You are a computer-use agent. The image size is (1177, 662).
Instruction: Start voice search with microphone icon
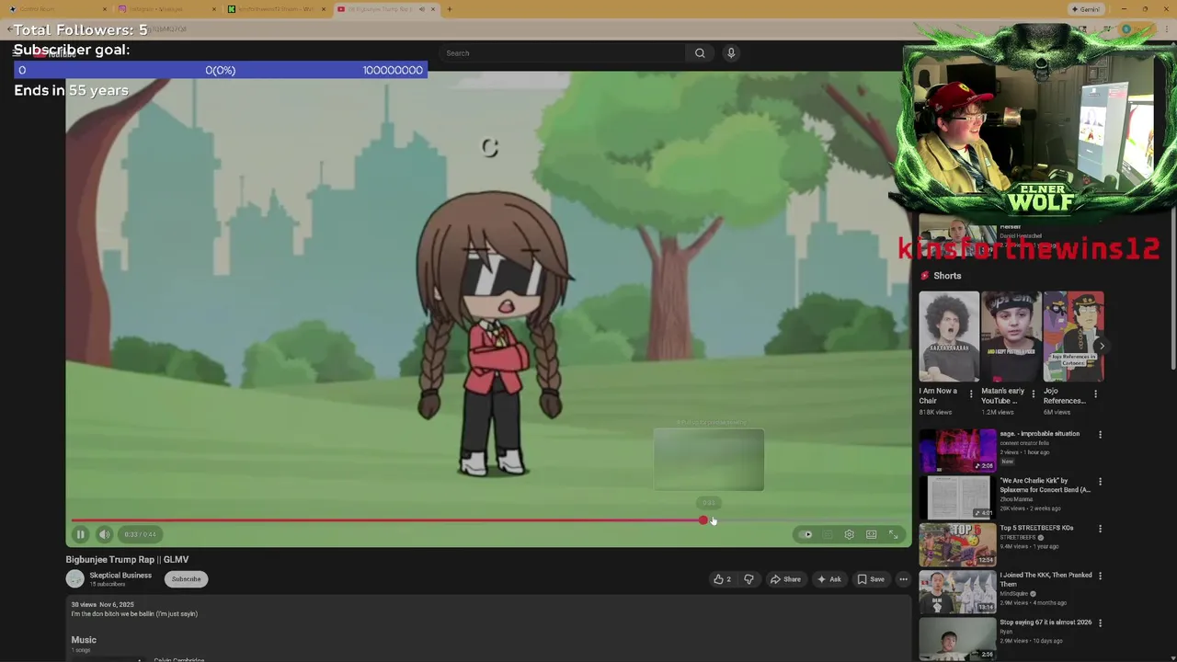click(x=731, y=53)
